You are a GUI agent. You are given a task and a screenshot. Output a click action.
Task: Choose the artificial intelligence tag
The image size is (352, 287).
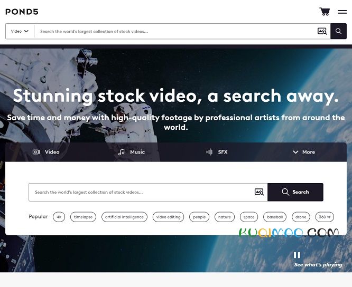pos(124,217)
